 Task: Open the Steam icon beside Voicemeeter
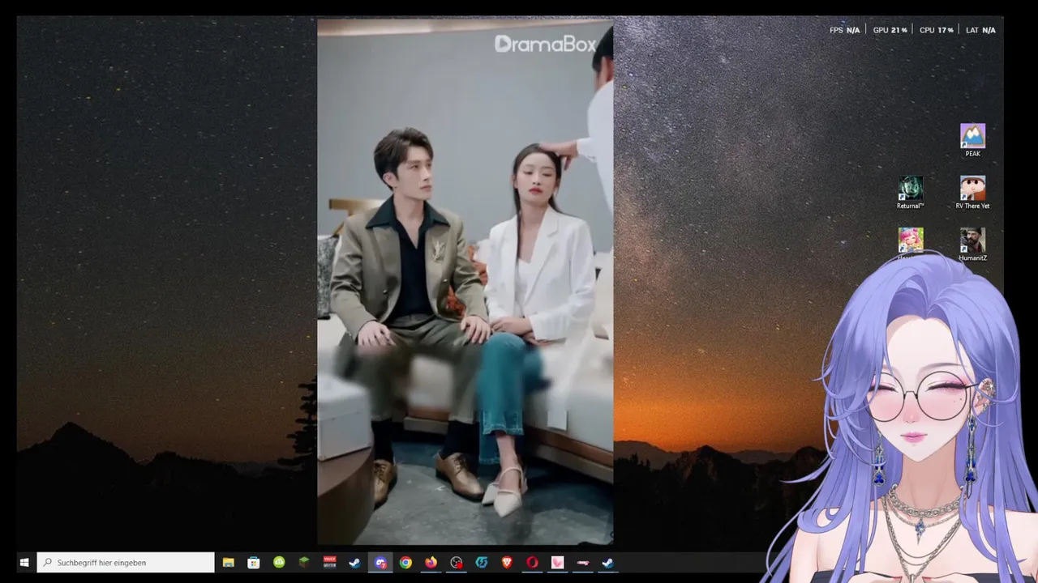point(354,563)
